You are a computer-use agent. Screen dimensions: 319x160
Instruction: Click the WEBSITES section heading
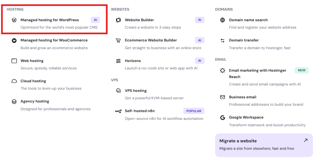tap(120, 9)
